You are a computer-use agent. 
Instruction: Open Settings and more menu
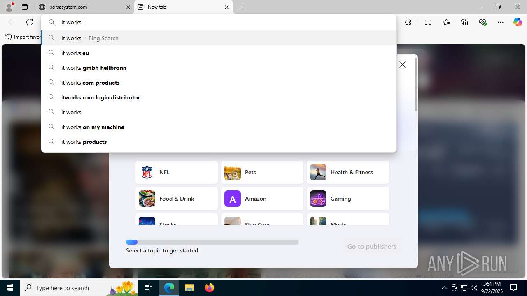tap(501, 22)
